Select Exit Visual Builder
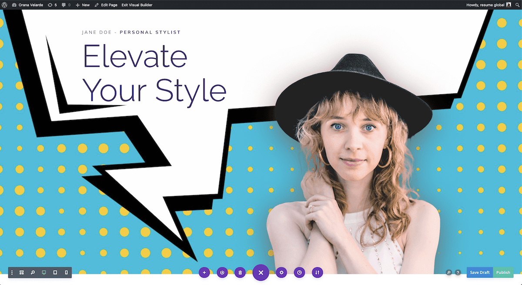Screen dimensions: 522x285 coord(137,5)
